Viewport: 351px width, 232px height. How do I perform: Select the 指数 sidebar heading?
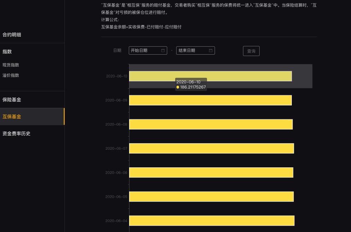[7, 52]
